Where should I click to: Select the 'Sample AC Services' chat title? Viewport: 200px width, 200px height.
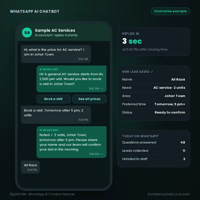click(x=55, y=30)
